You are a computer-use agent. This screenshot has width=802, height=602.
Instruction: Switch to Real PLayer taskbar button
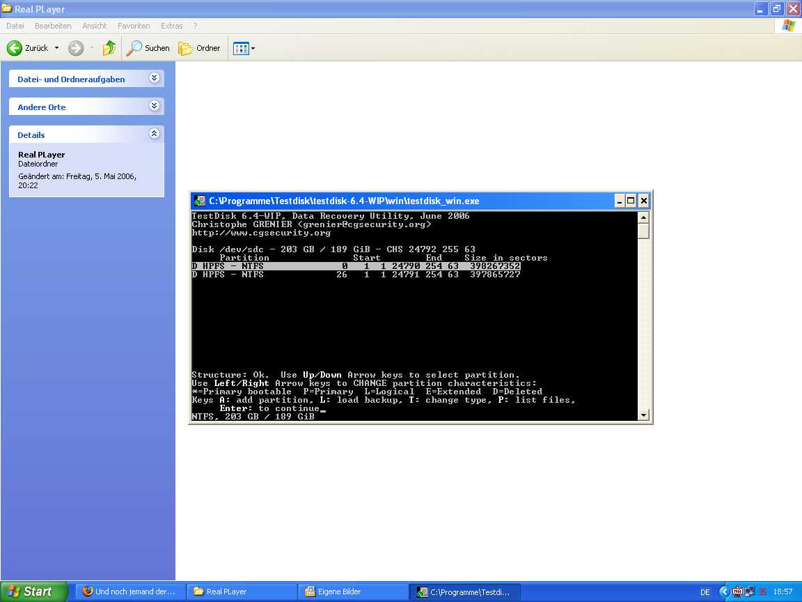point(242,592)
